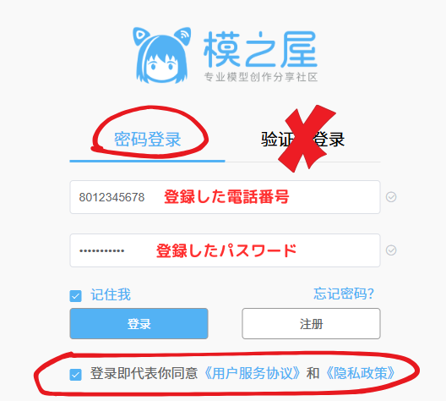Switch to the 验证码登录 tab
Image resolution: width=446 pixels, height=401 pixels.
tap(302, 140)
